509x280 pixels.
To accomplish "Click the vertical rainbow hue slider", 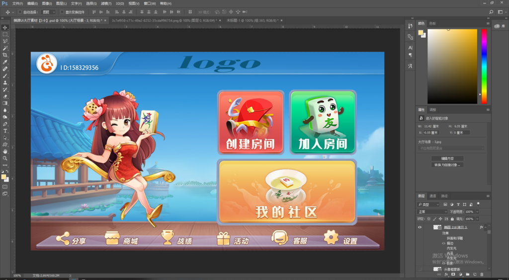I will click(484, 65).
